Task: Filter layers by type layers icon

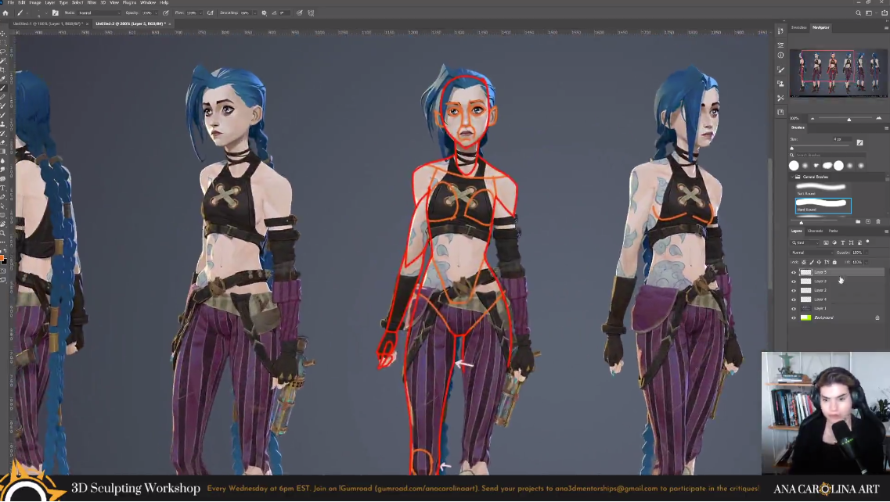Action: (842, 242)
